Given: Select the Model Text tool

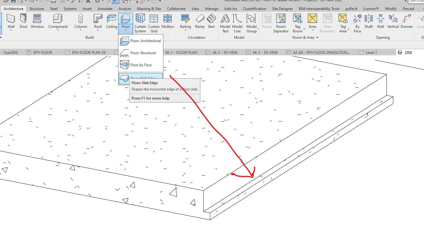Looking at the screenshot, I should [x=225, y=23].
